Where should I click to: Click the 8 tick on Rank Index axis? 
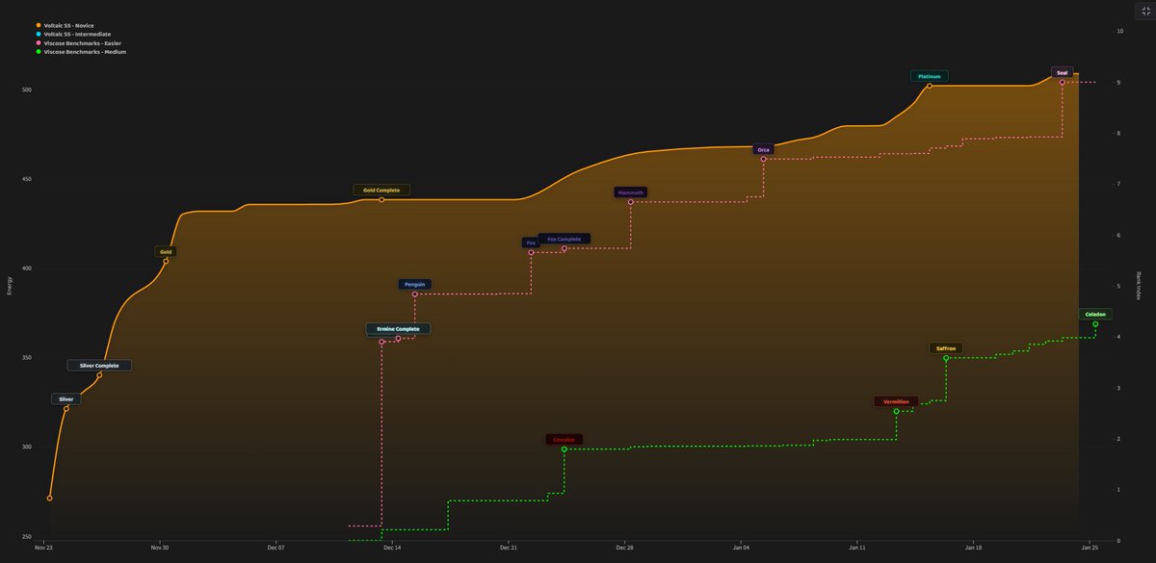(x=1117, y=134)
